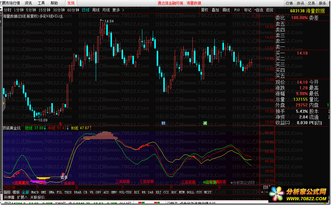Switch indicator to SAR

[151, 192]
